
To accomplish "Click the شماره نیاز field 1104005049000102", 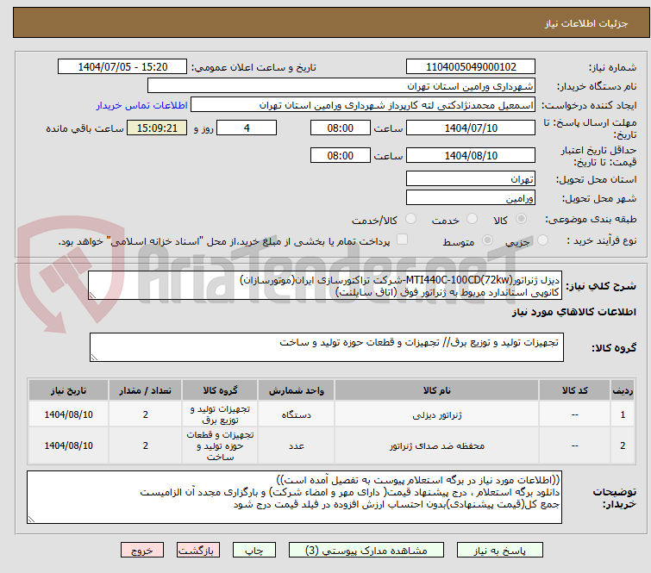I will pyautogui.click(x=471, y=66).
